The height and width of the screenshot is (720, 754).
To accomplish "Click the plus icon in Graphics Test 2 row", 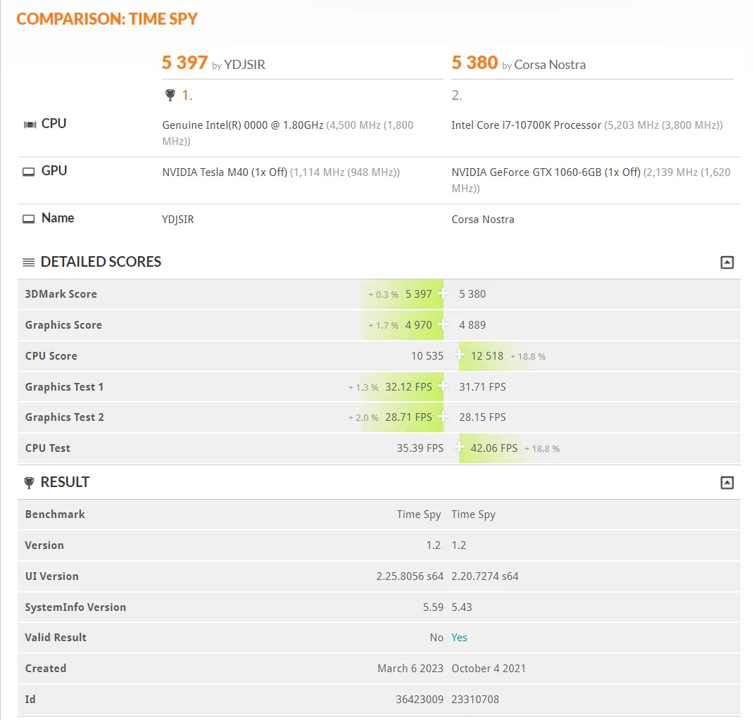I will coord(443,417).
